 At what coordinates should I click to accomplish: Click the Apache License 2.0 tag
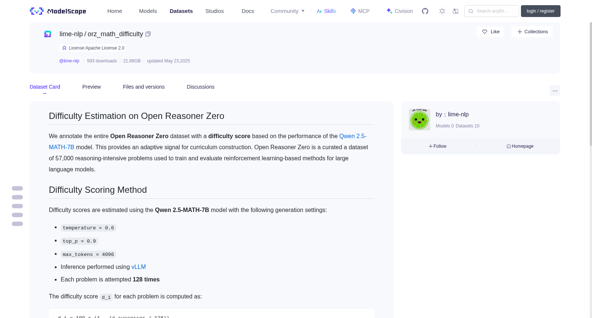(93, 48)
